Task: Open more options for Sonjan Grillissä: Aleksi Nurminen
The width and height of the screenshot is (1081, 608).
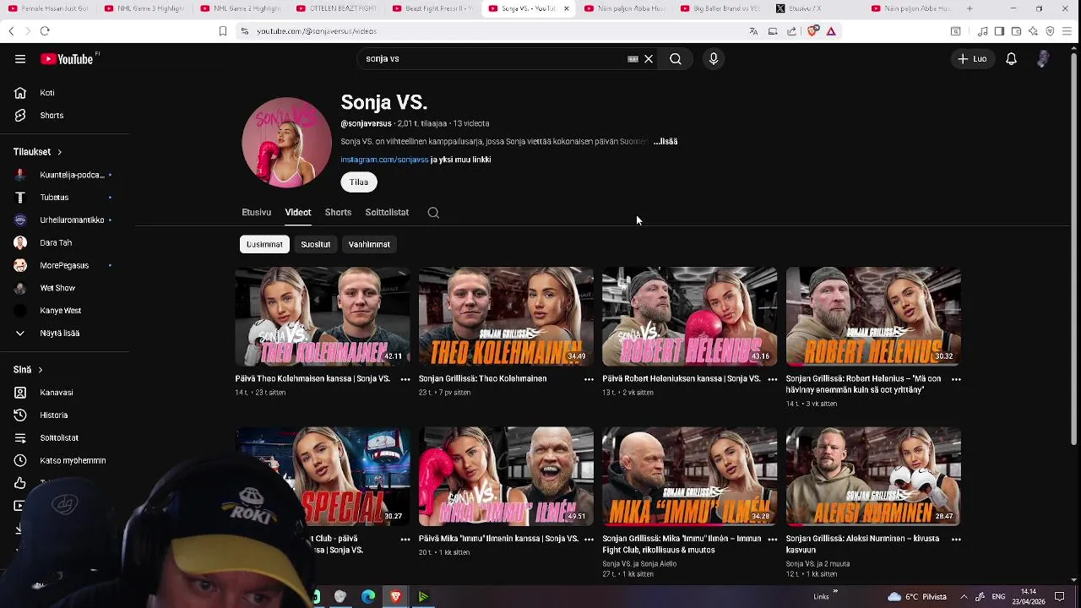Action: (x=956, y=540)
